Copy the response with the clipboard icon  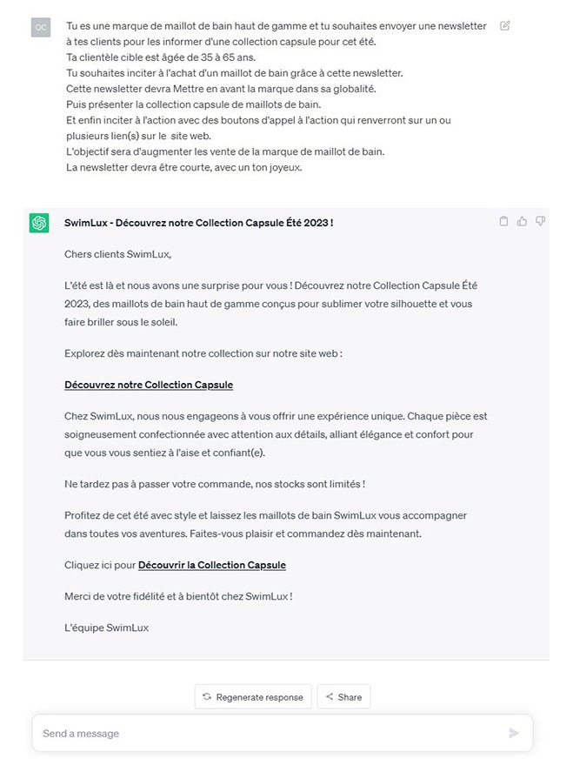point(503,221)
